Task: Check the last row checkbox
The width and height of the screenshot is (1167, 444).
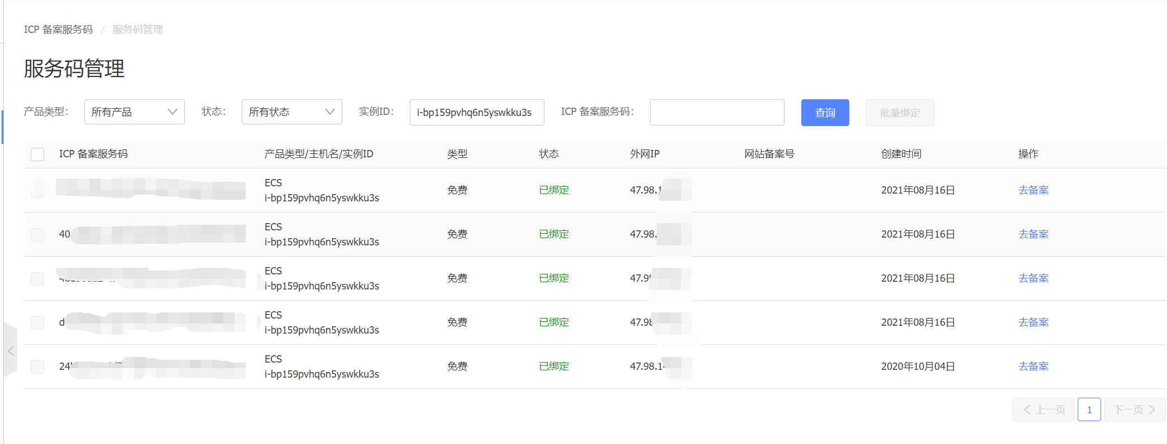Action: (x=37, y=366)
